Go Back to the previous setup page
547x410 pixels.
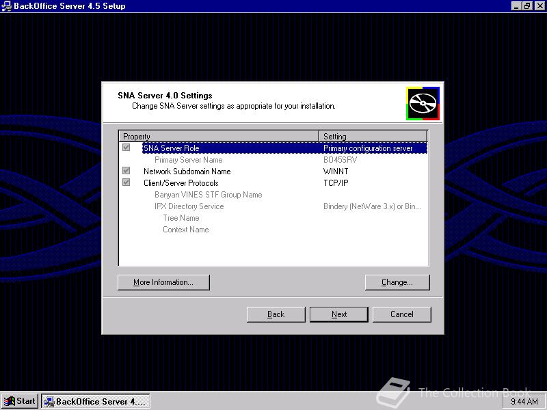(x=276, y=314)
